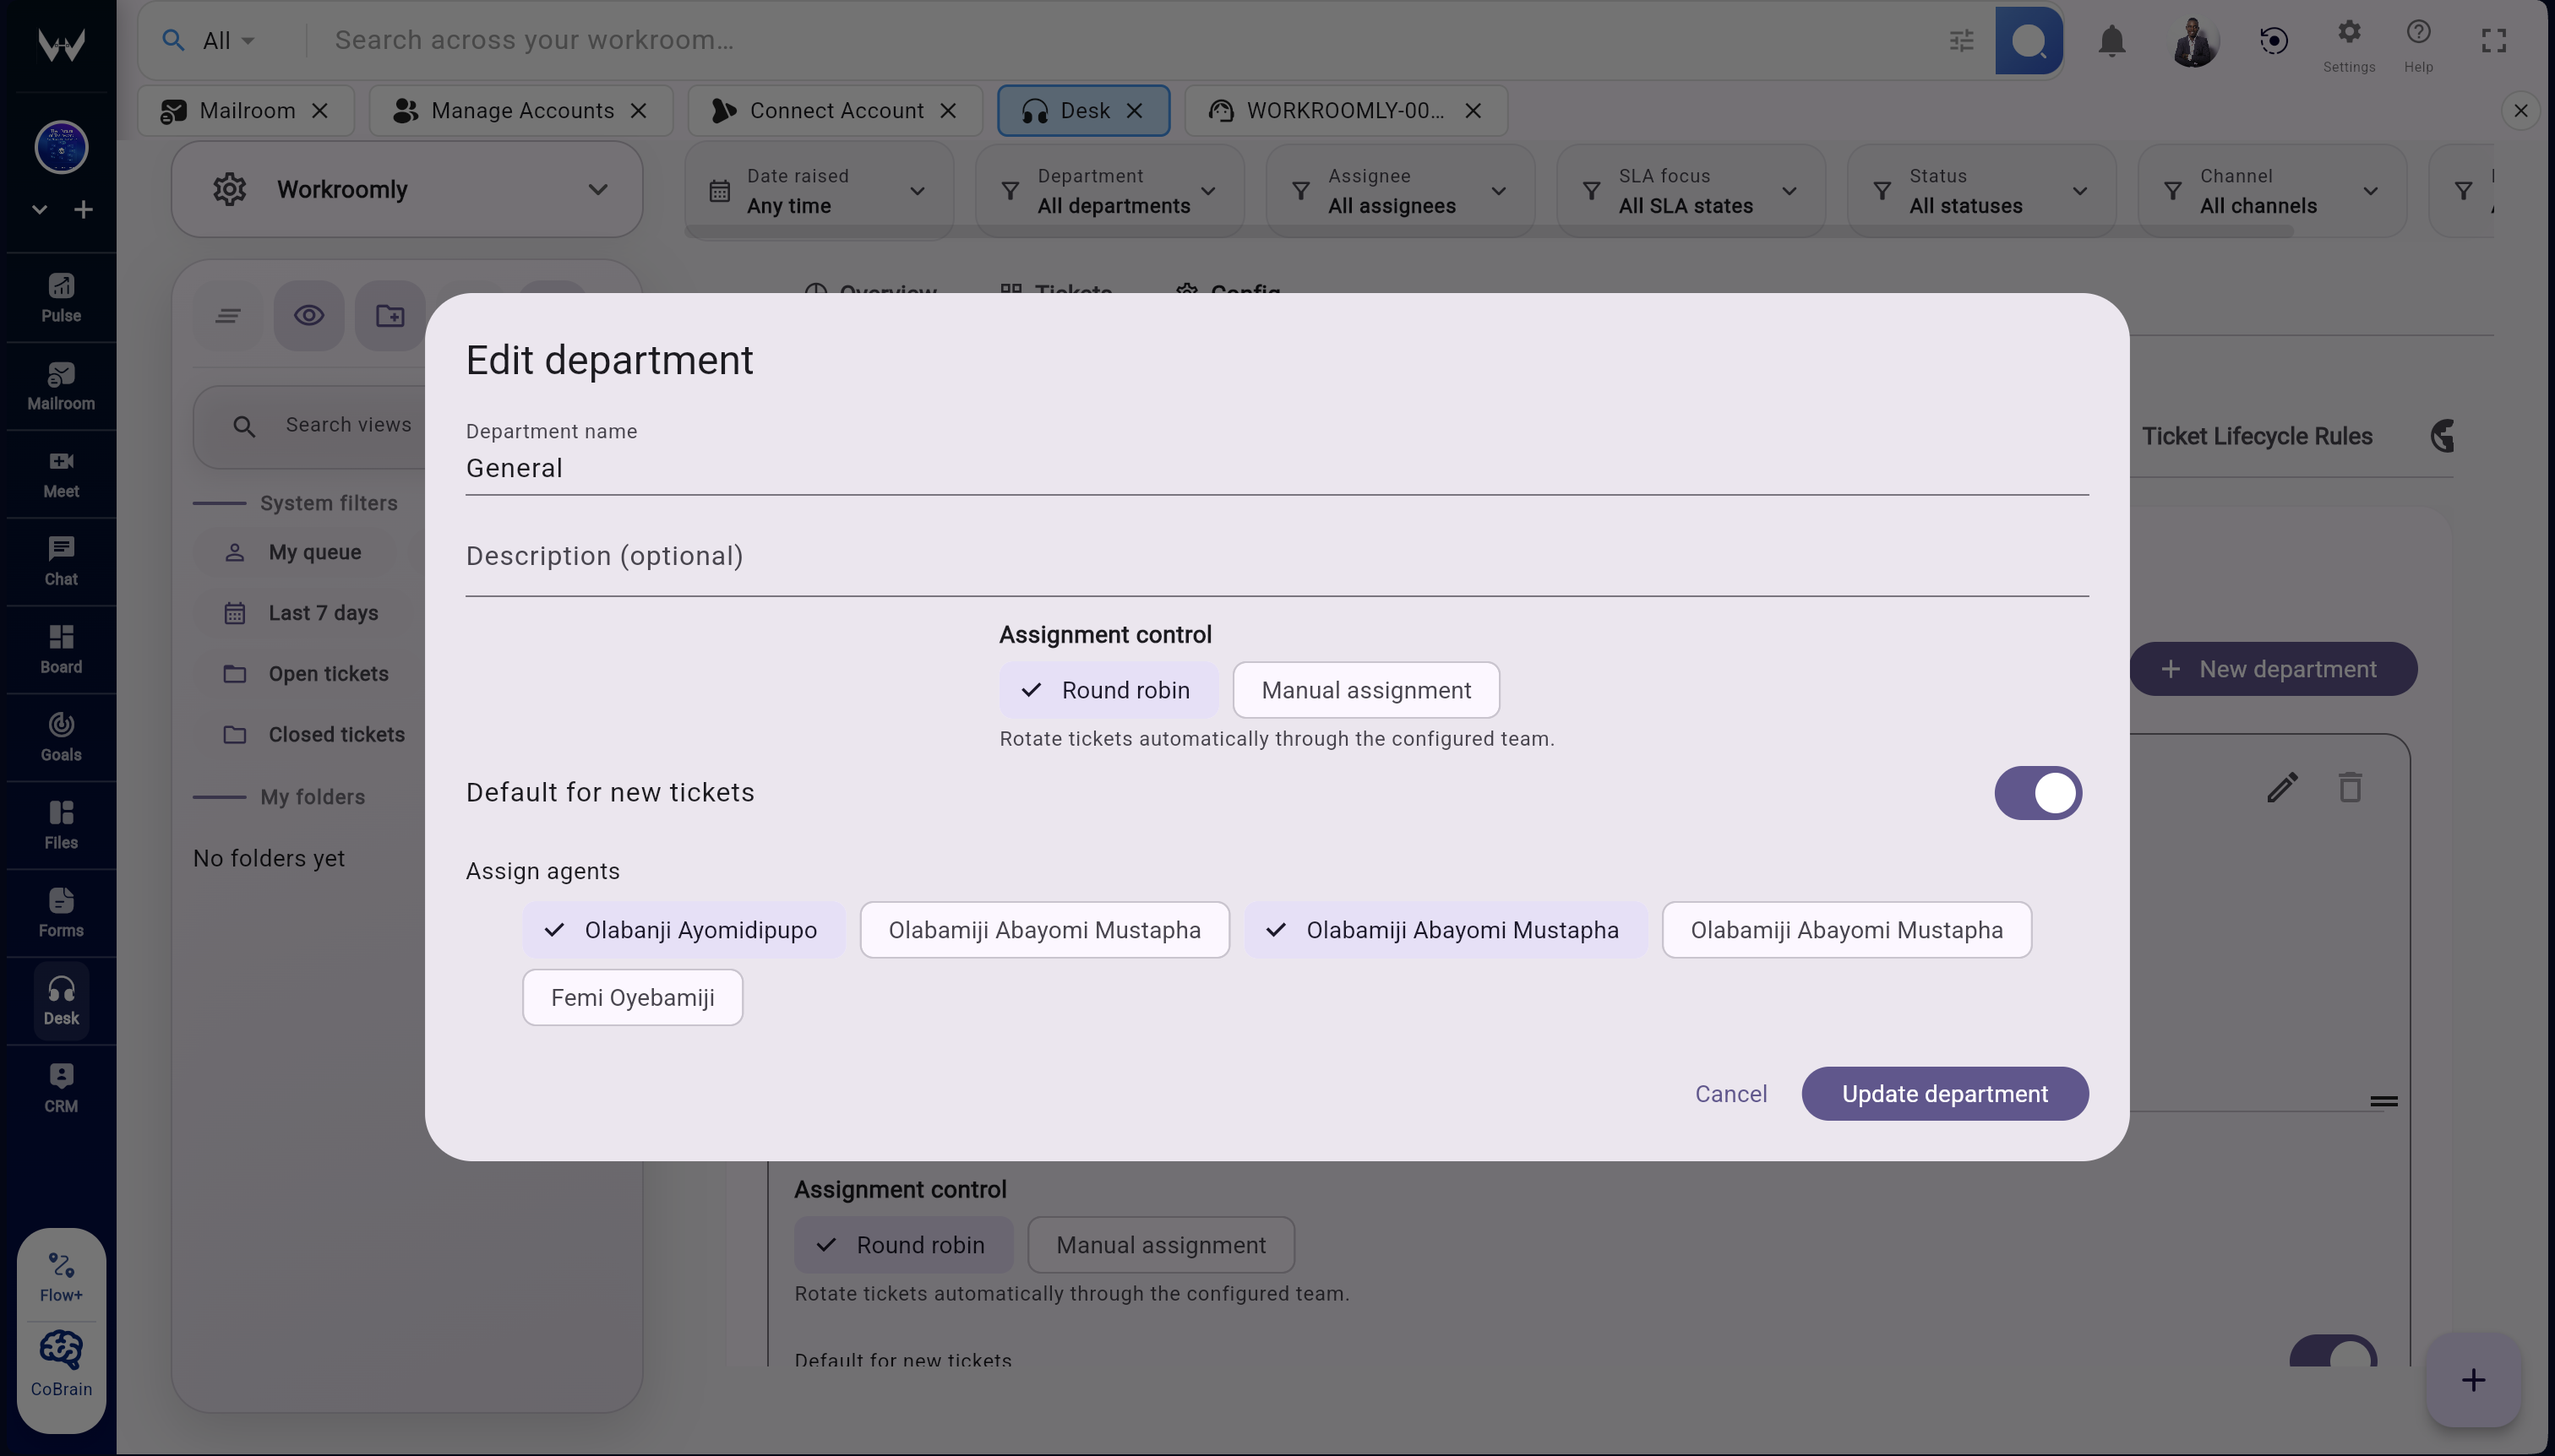The height and width of the screenshot is (1456, 2555).
Task: Open the Pulse sidebar icon
Action: tap(61, 297)
